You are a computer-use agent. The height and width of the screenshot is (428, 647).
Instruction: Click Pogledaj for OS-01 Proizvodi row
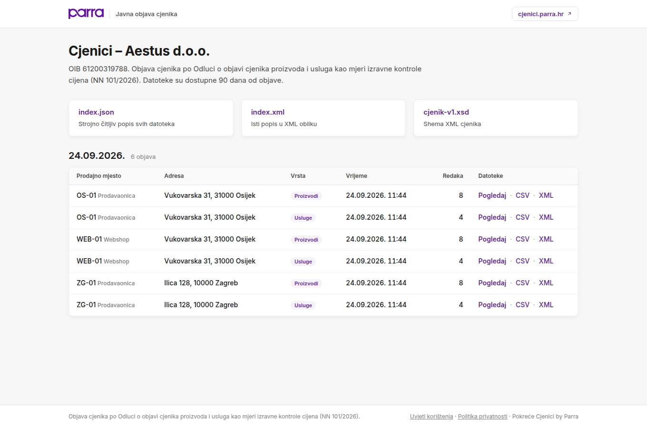(492, 195)
